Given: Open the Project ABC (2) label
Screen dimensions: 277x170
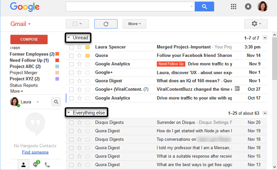Looking at the screenshot, I should [25, 66].
